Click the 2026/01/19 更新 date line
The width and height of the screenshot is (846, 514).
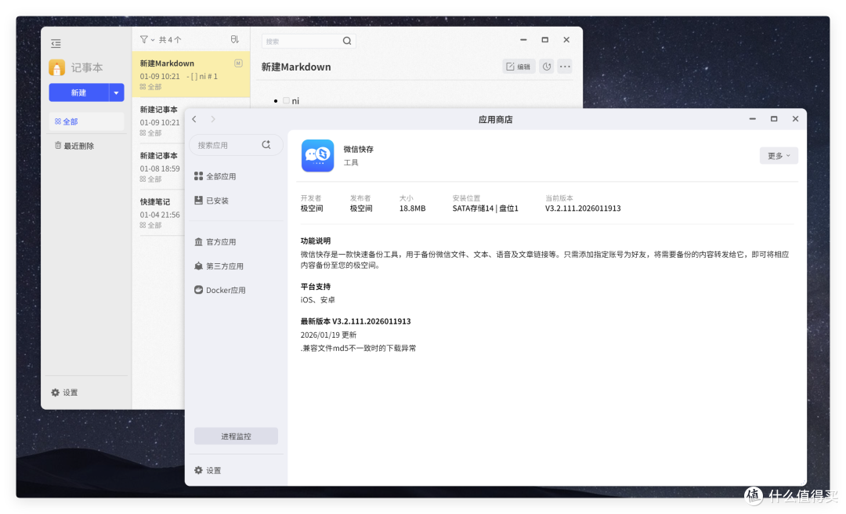[x=328, y=335]
